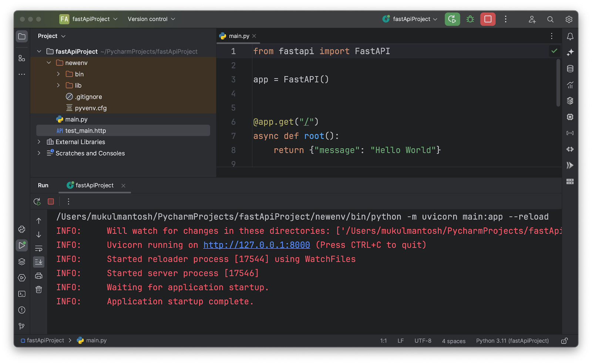This screenshot has width=592, height=364.
Task: Jump down the stack trace arrow
Action: point(39,235)
